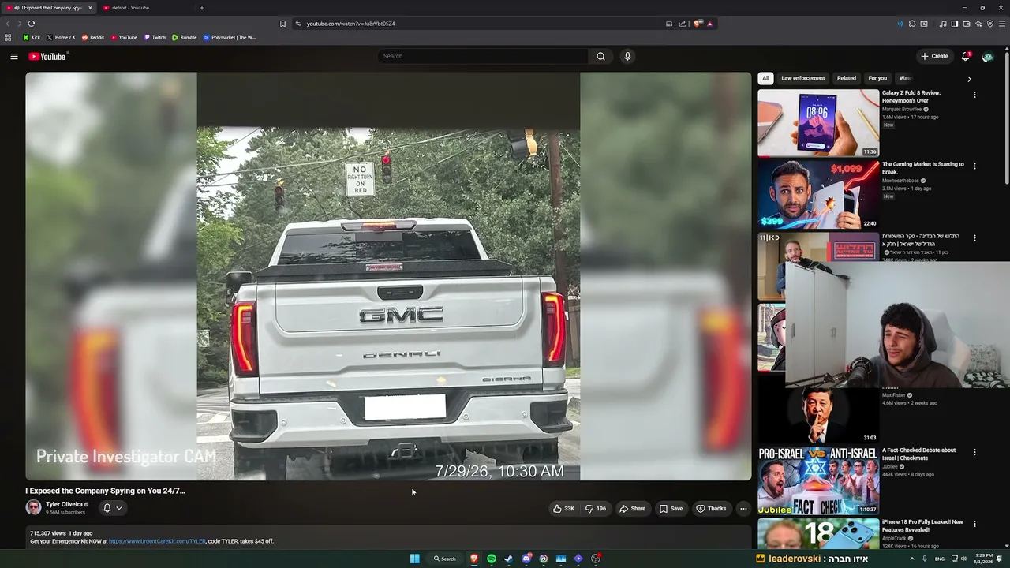This screenshot has height=568, width=1010.
Task: Click the browser address bar URL
Action: coord(351,24)
